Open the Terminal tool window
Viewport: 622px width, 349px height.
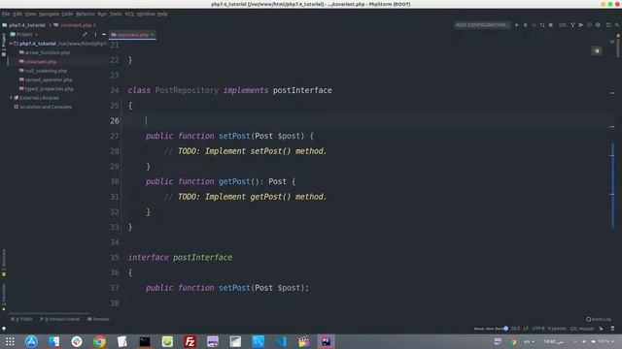98,319
